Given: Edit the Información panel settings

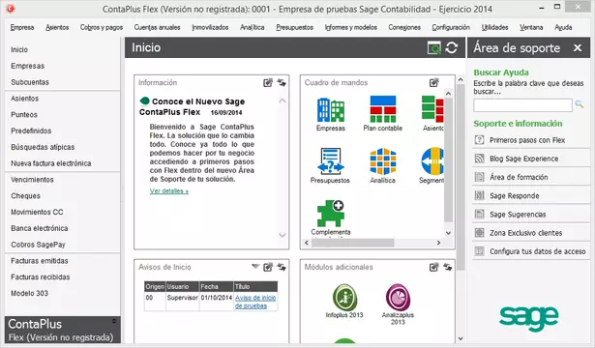Looking at the screenshot, I should coord(268,82).
